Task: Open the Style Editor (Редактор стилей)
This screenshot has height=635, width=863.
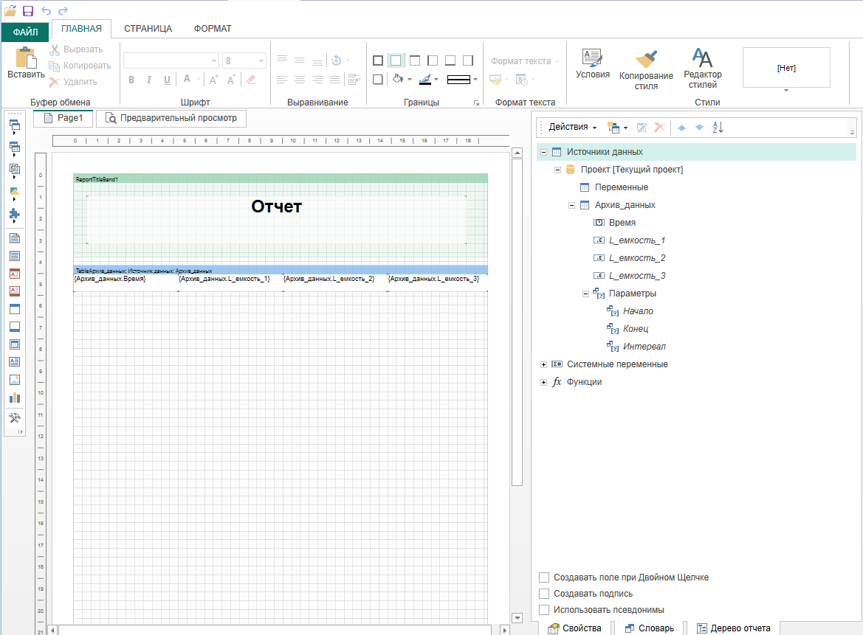Action: 702,58
